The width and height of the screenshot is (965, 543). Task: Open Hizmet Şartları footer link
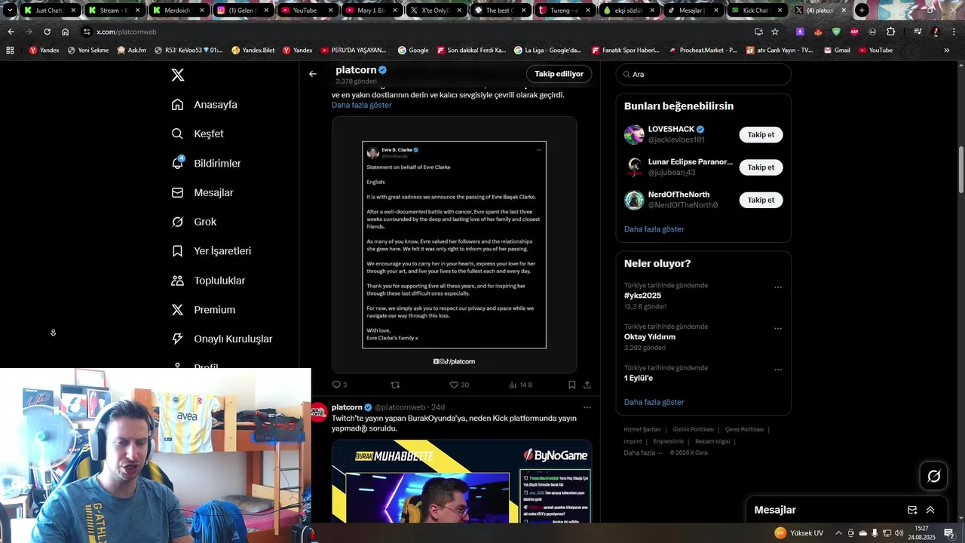click(x=642, y=429)
